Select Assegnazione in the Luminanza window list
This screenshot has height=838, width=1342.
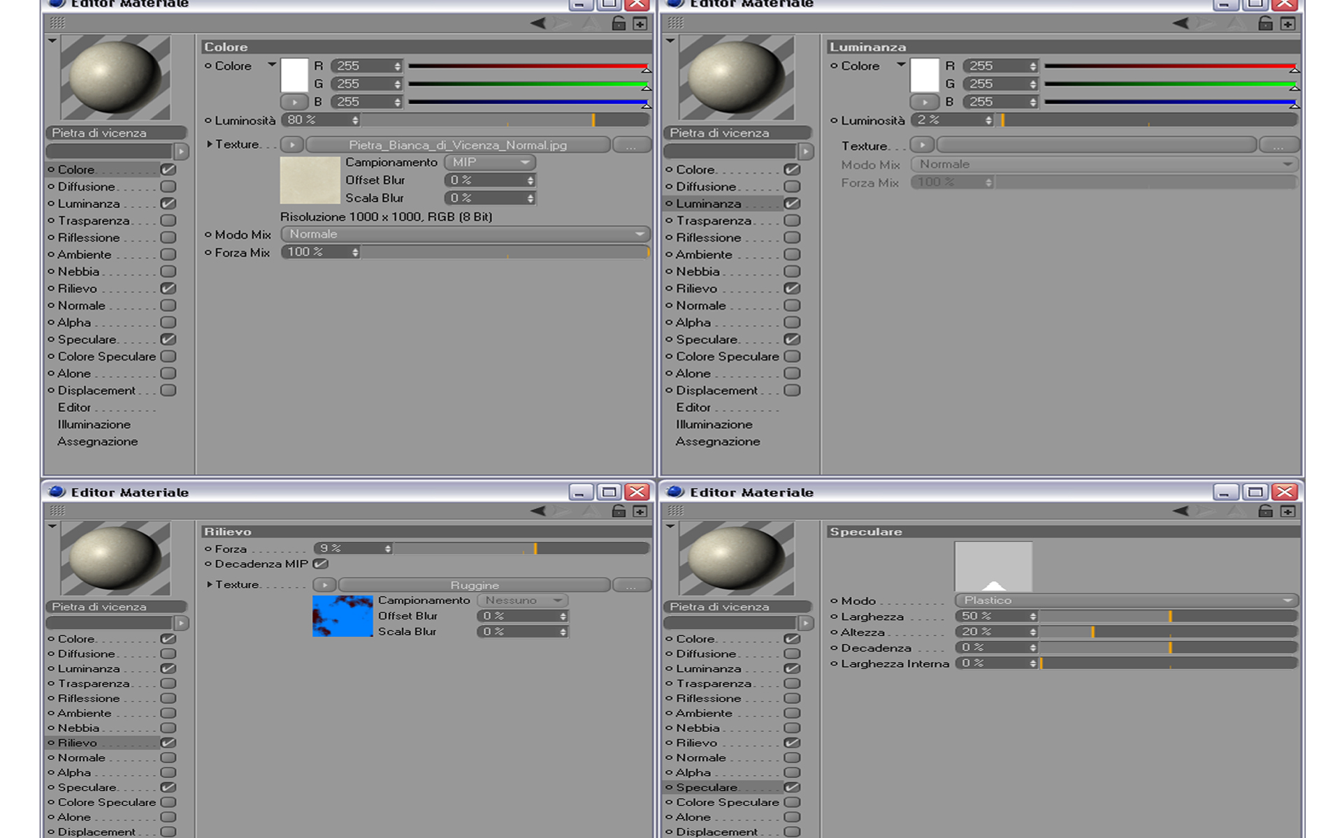coord(717,441)
